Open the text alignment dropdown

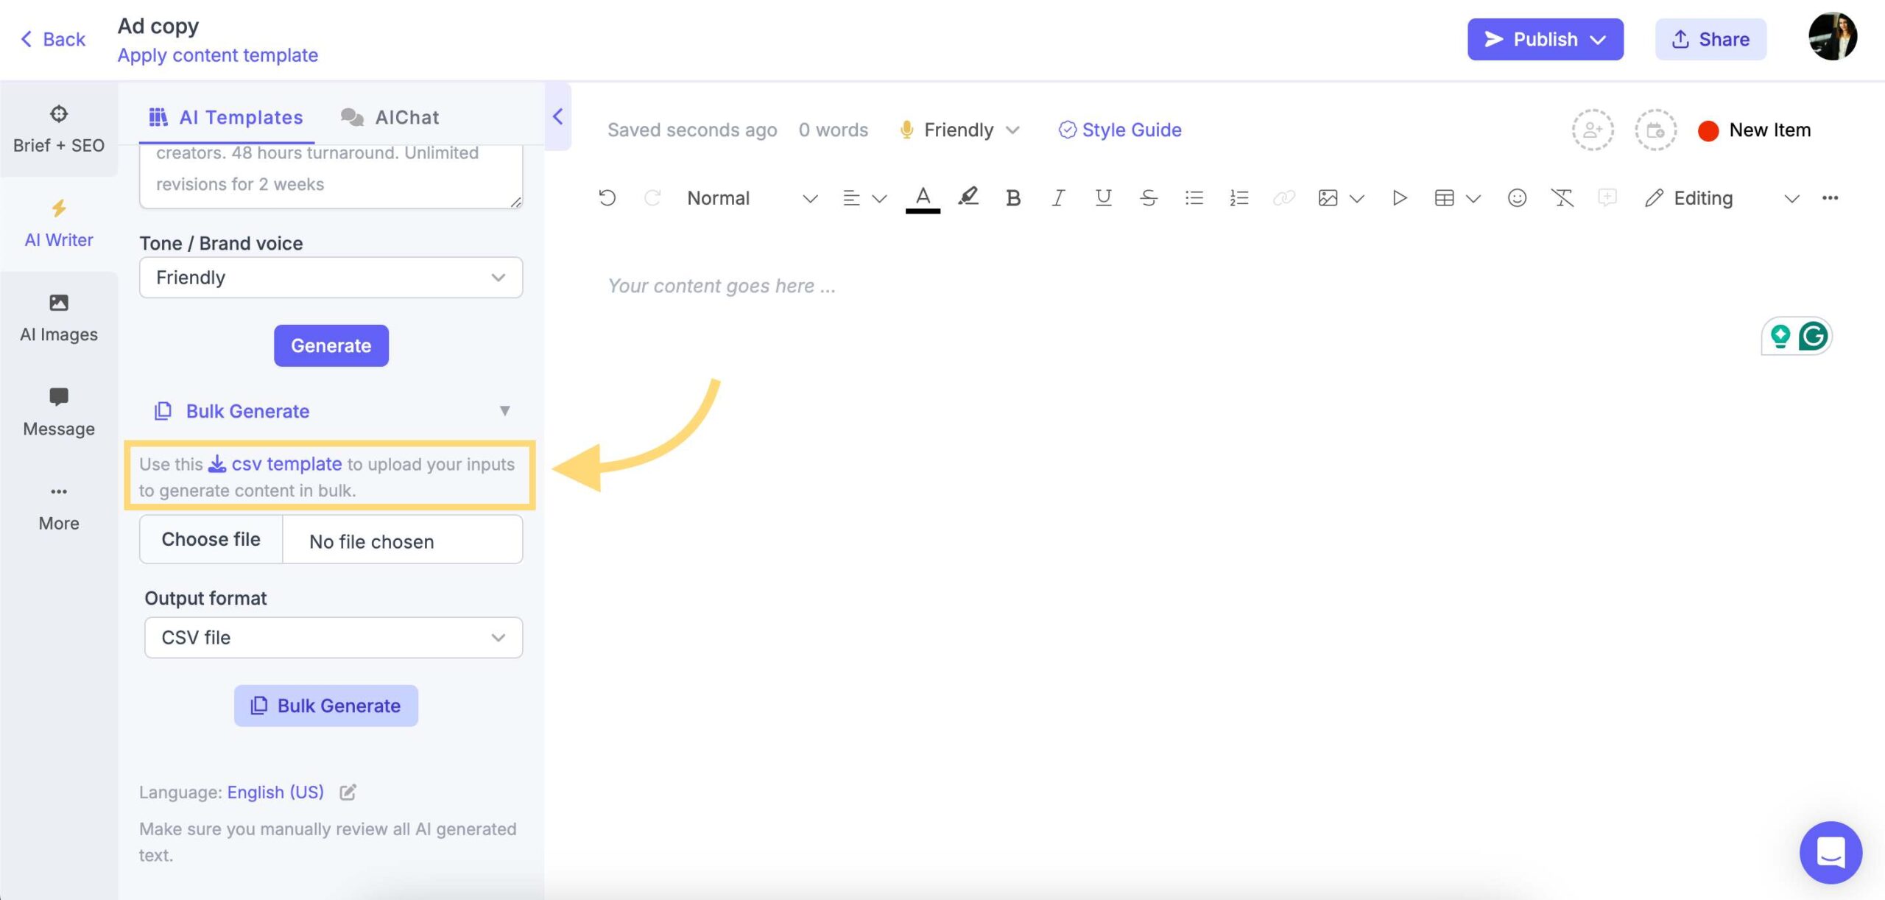(864, 198)
